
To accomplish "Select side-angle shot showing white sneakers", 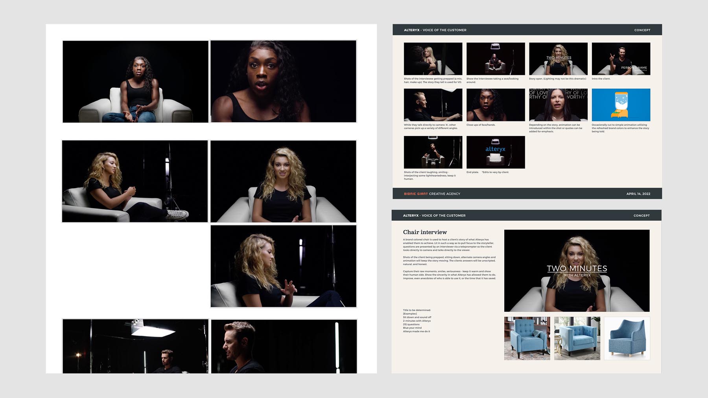I will coord(135,181).
